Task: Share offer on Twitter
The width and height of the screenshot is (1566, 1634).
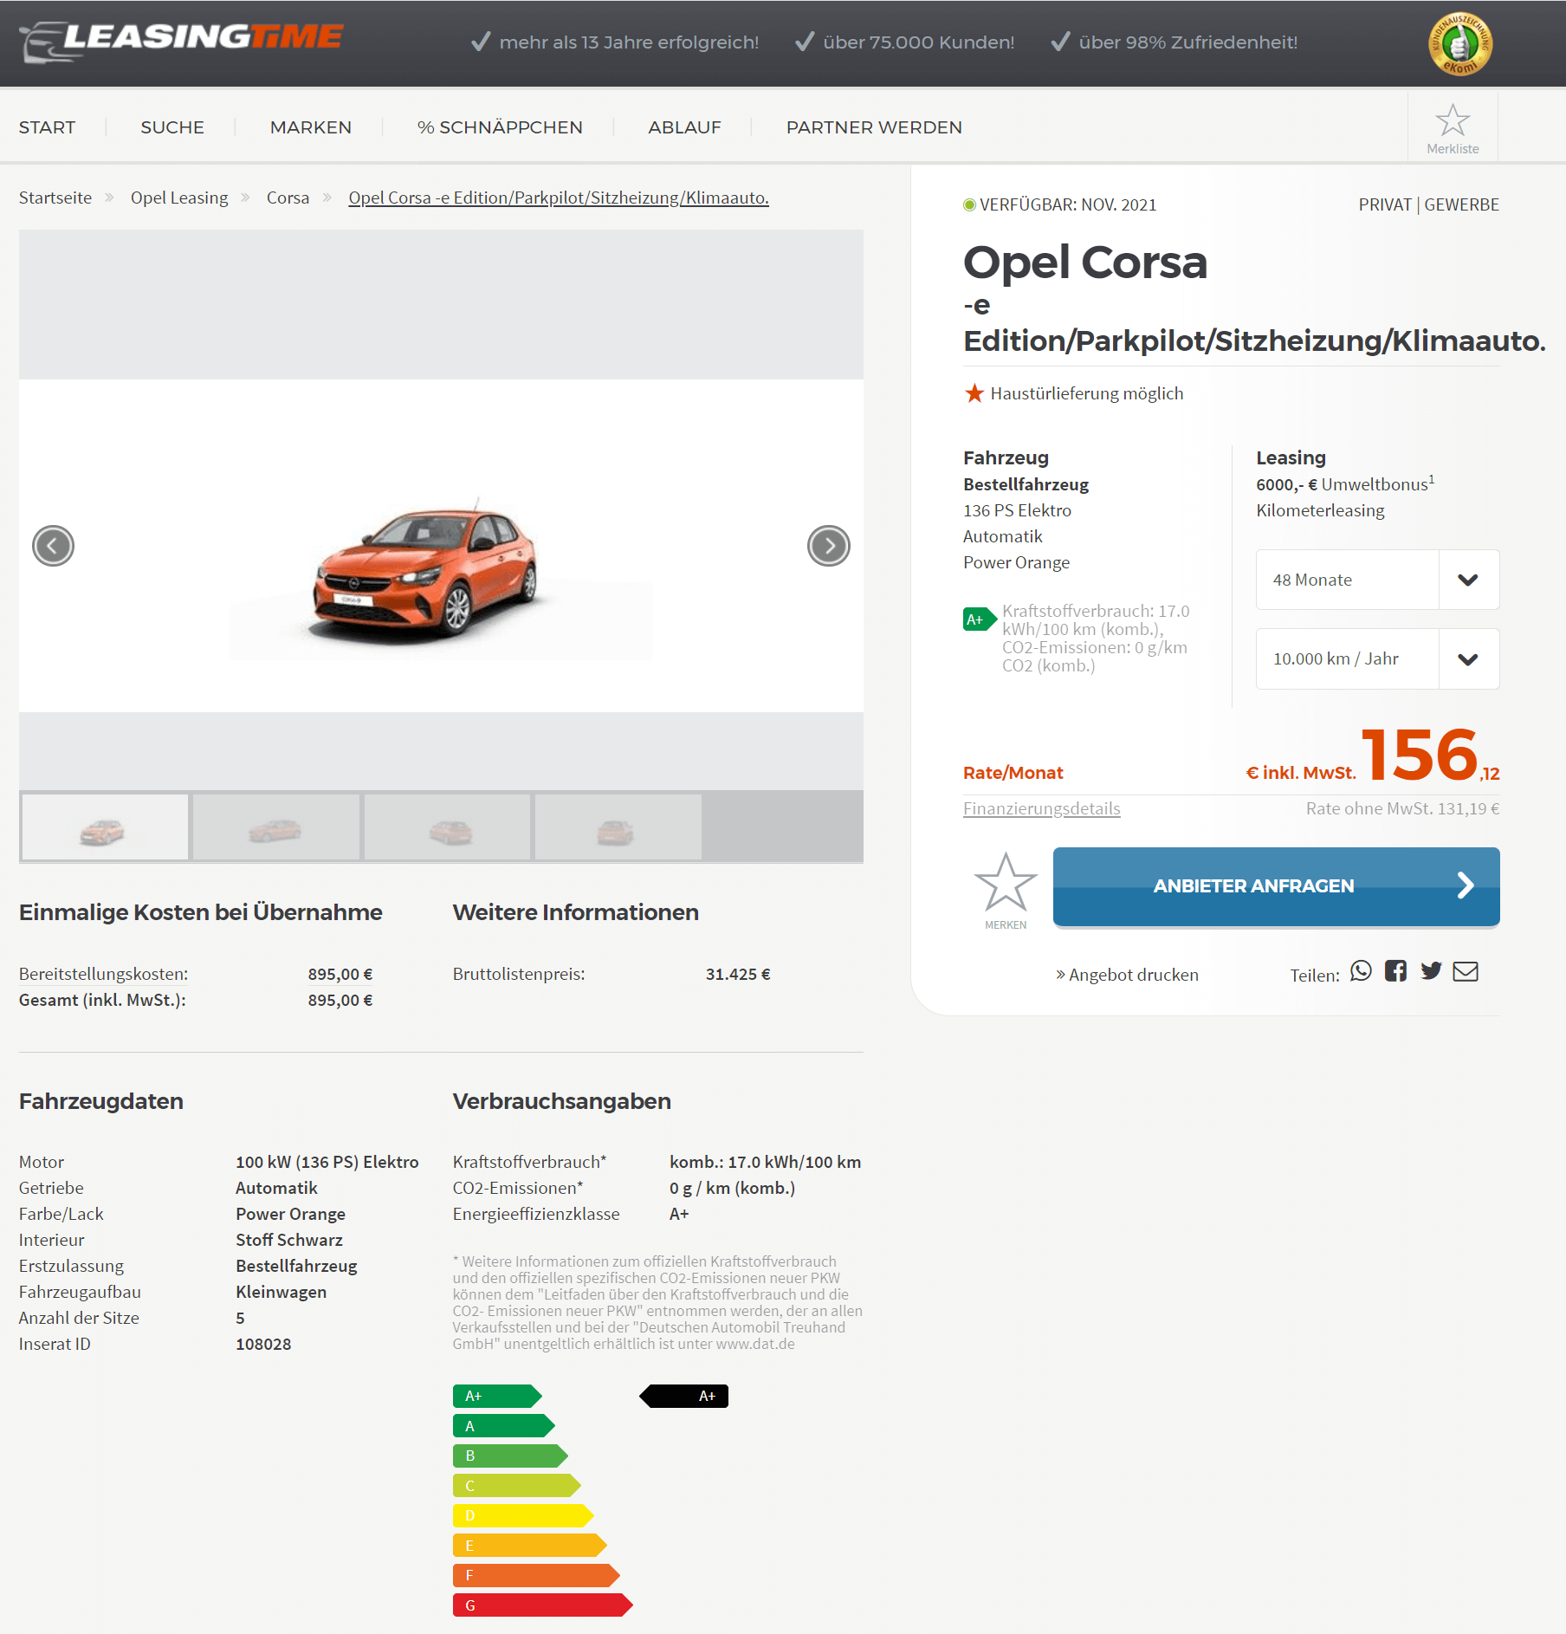Action: click(1431, 971)
